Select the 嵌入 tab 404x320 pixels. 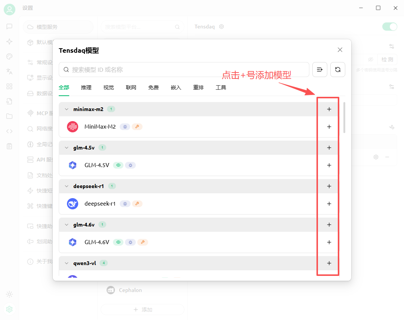click(176, 87)
